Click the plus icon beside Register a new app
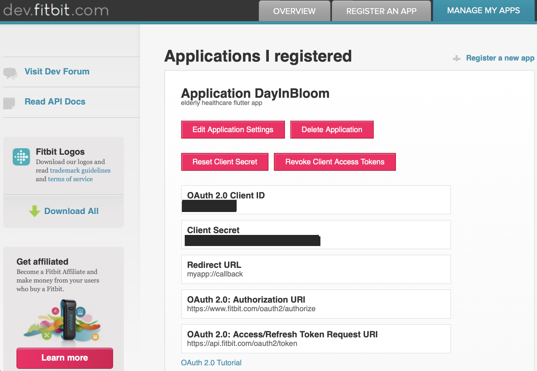Viewport: 537px width, 371px height. coord(456,58)
